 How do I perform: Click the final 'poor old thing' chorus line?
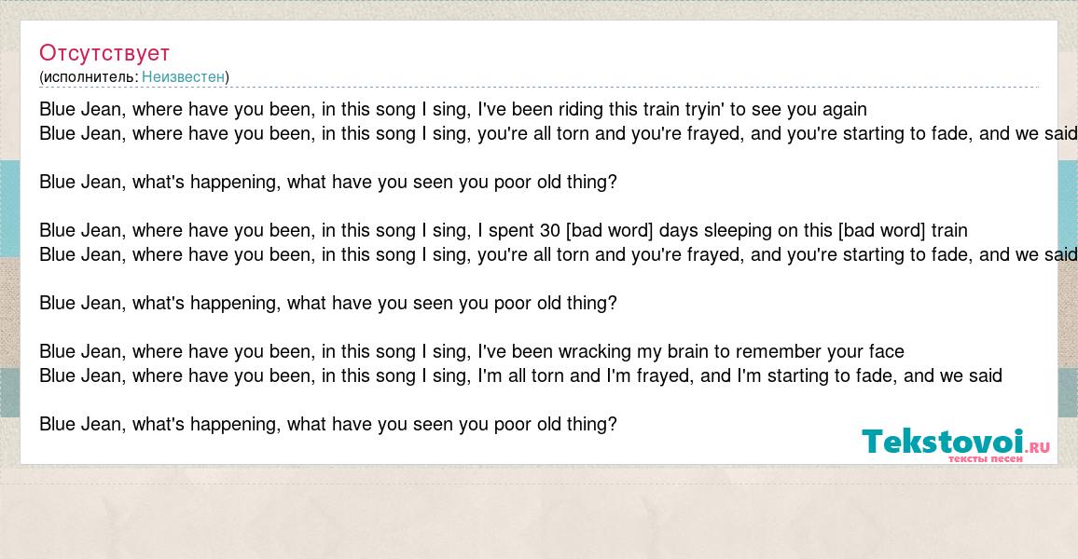(328, 424)
